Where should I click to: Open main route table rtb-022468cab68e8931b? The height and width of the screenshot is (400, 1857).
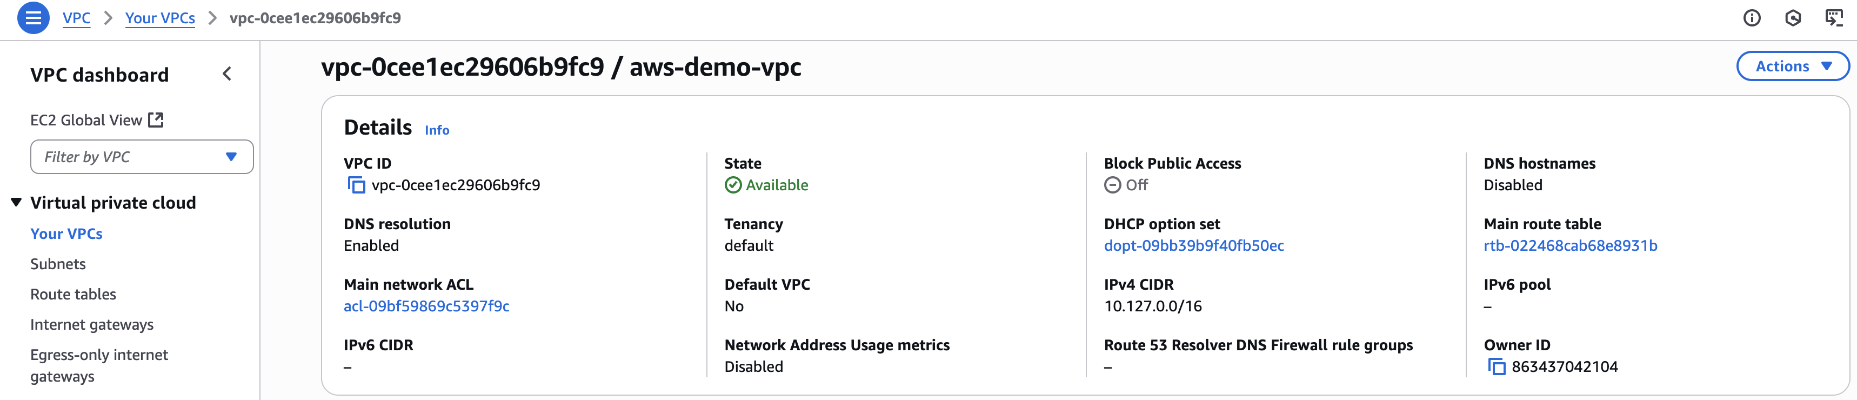pyautogui.click(x=1570, y=246)
